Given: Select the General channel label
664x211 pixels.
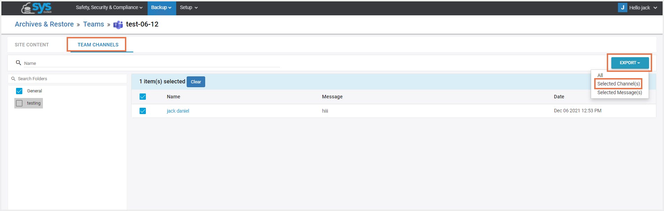Looking at the screenshot, I should 35,91.
